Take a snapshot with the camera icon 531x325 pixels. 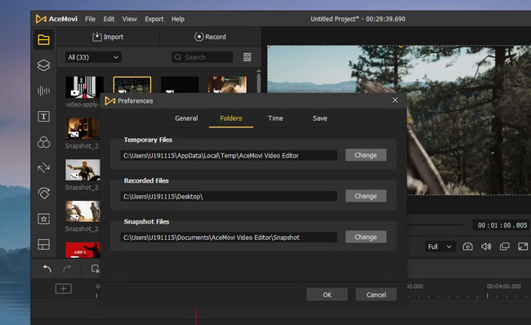coord(467,247)
